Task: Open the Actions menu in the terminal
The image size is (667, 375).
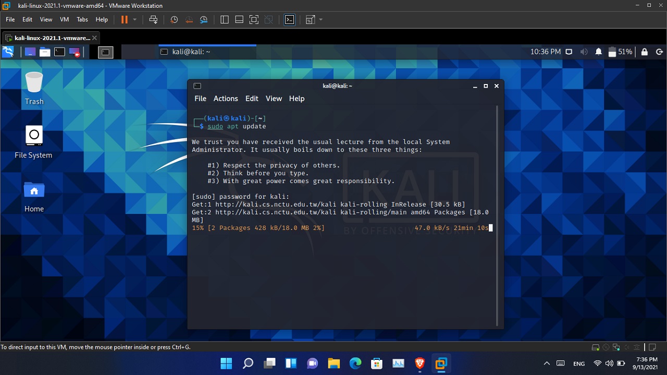Action: 226,99
